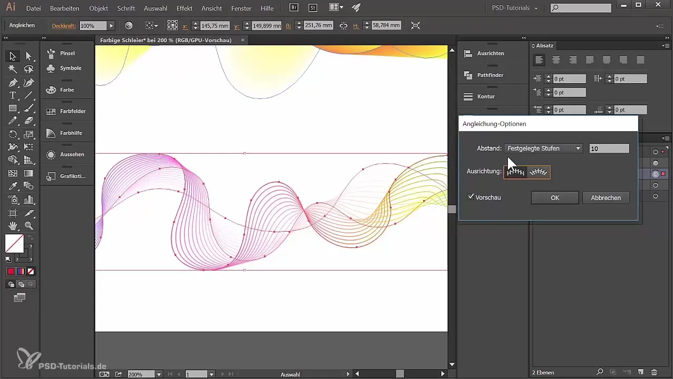This screenshot has height=379, width=673.
Task: Open the Objekt menu
Action: pos(99,8)
